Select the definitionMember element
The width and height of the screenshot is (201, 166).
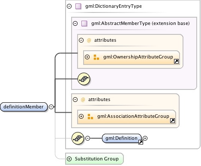pyautogui.click(x=24, y=107)
